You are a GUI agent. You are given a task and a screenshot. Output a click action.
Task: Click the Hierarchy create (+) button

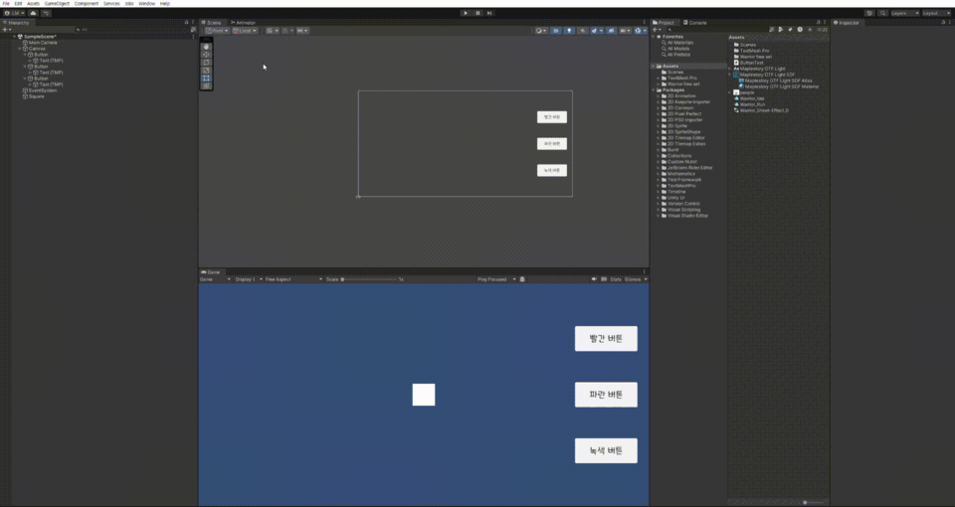tap(6, 29)
